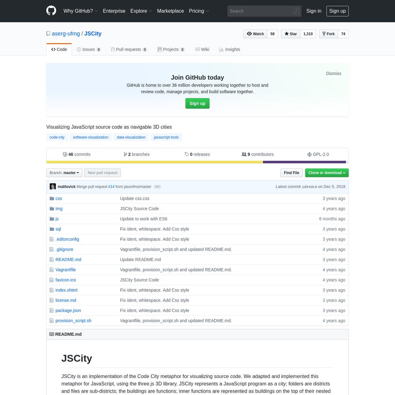
Task: Click the software-visualization topic tag
Action: coord(91,137)
